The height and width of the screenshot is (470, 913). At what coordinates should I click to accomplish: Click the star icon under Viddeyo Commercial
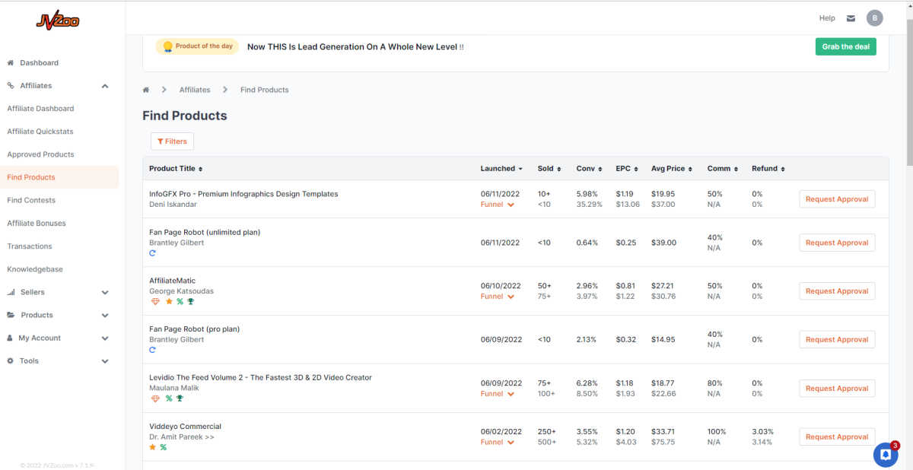[153, 447]
